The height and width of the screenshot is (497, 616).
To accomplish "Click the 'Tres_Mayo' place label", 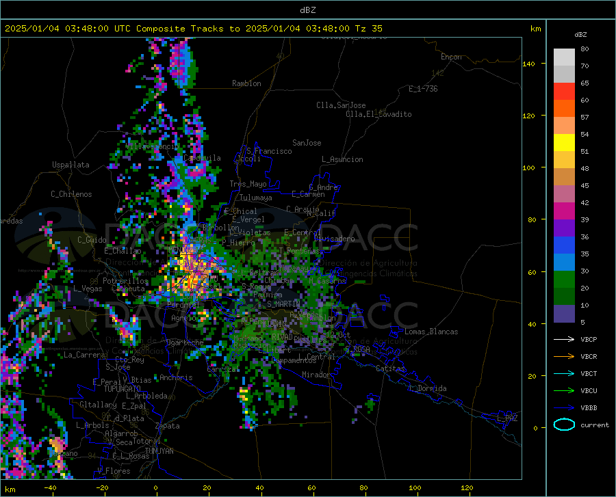I will tap(248, 184).
